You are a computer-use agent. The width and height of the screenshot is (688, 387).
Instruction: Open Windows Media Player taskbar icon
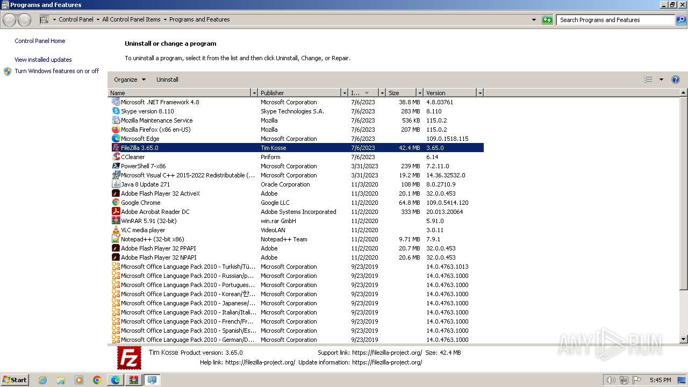79,380
